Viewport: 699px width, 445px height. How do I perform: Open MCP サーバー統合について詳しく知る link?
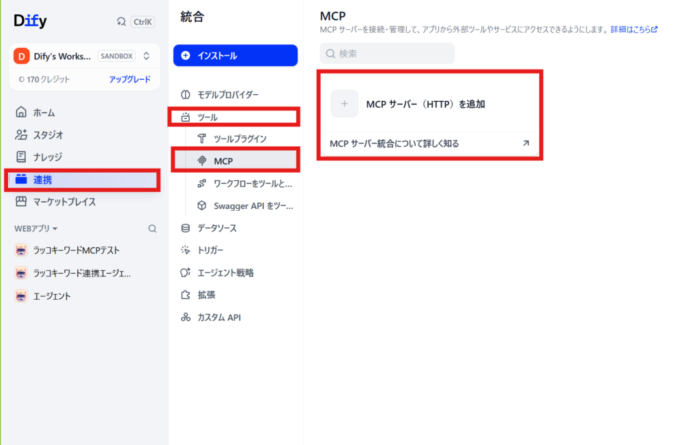(394, 143)
